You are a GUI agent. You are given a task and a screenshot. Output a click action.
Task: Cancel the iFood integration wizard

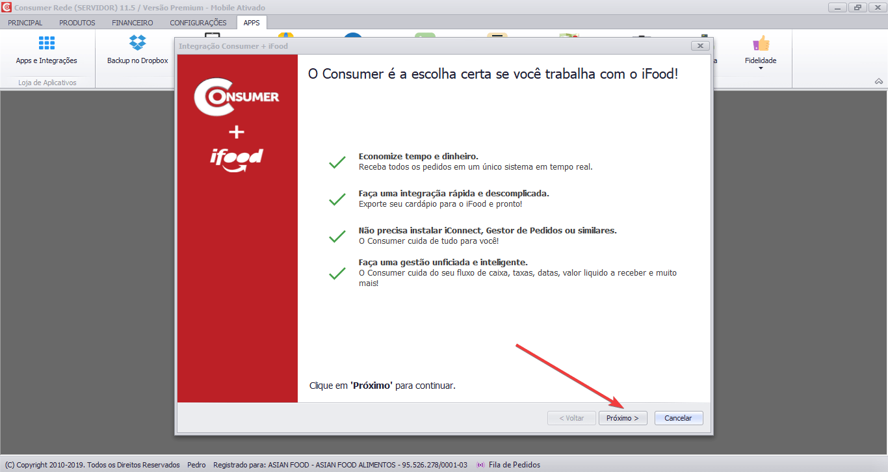[x=678, y=417]
